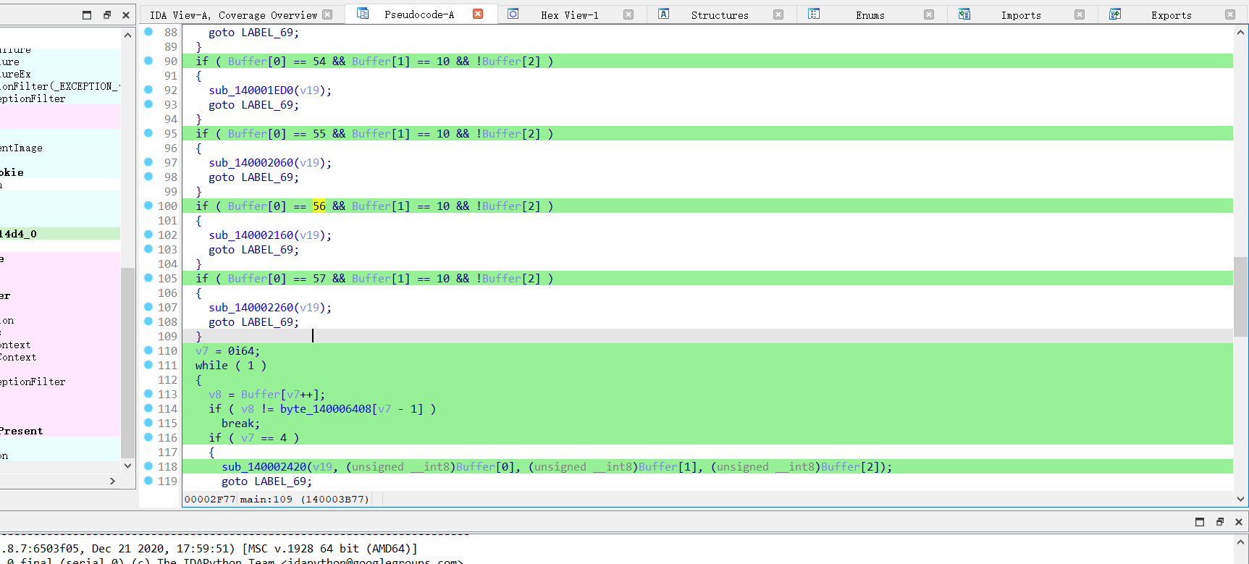Select the 14d4_0 function entry
The width and height of the screenshot is (1249, 564).
click(x=60, y=234)
